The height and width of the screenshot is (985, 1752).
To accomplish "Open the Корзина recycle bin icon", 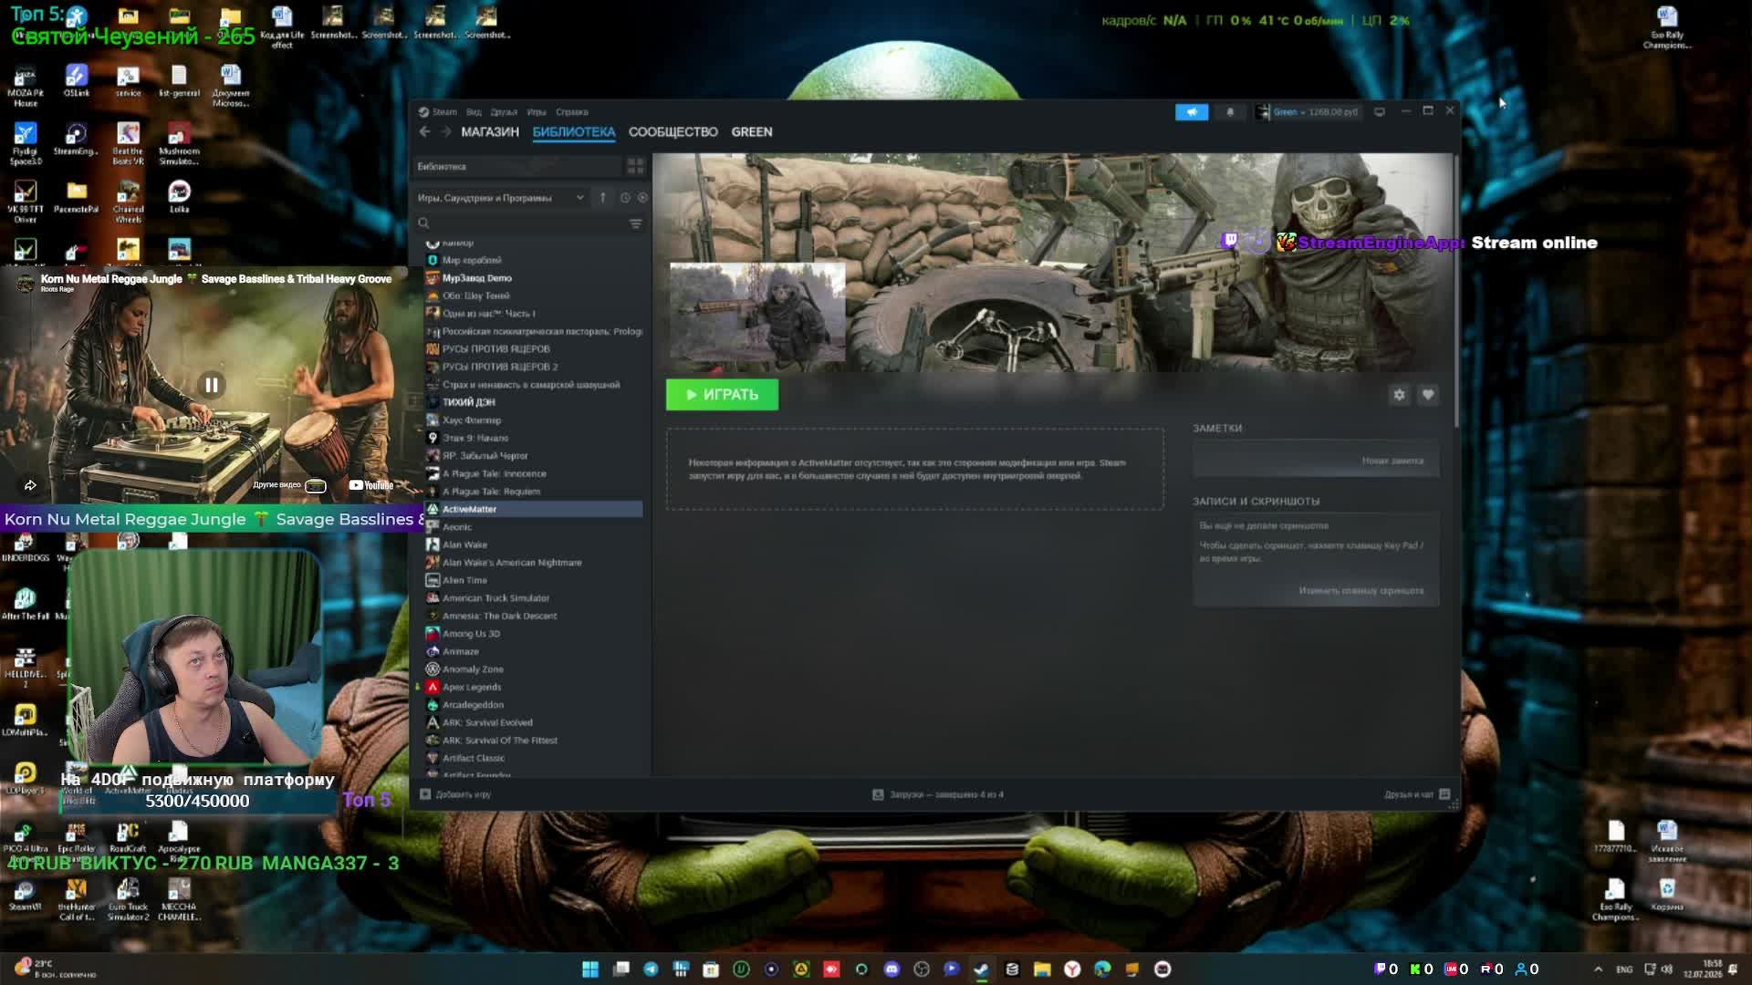I will 1667,895.
